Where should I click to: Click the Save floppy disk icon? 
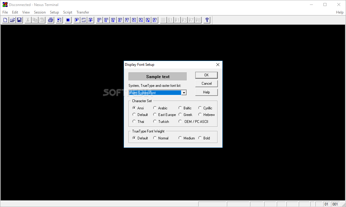19,20
